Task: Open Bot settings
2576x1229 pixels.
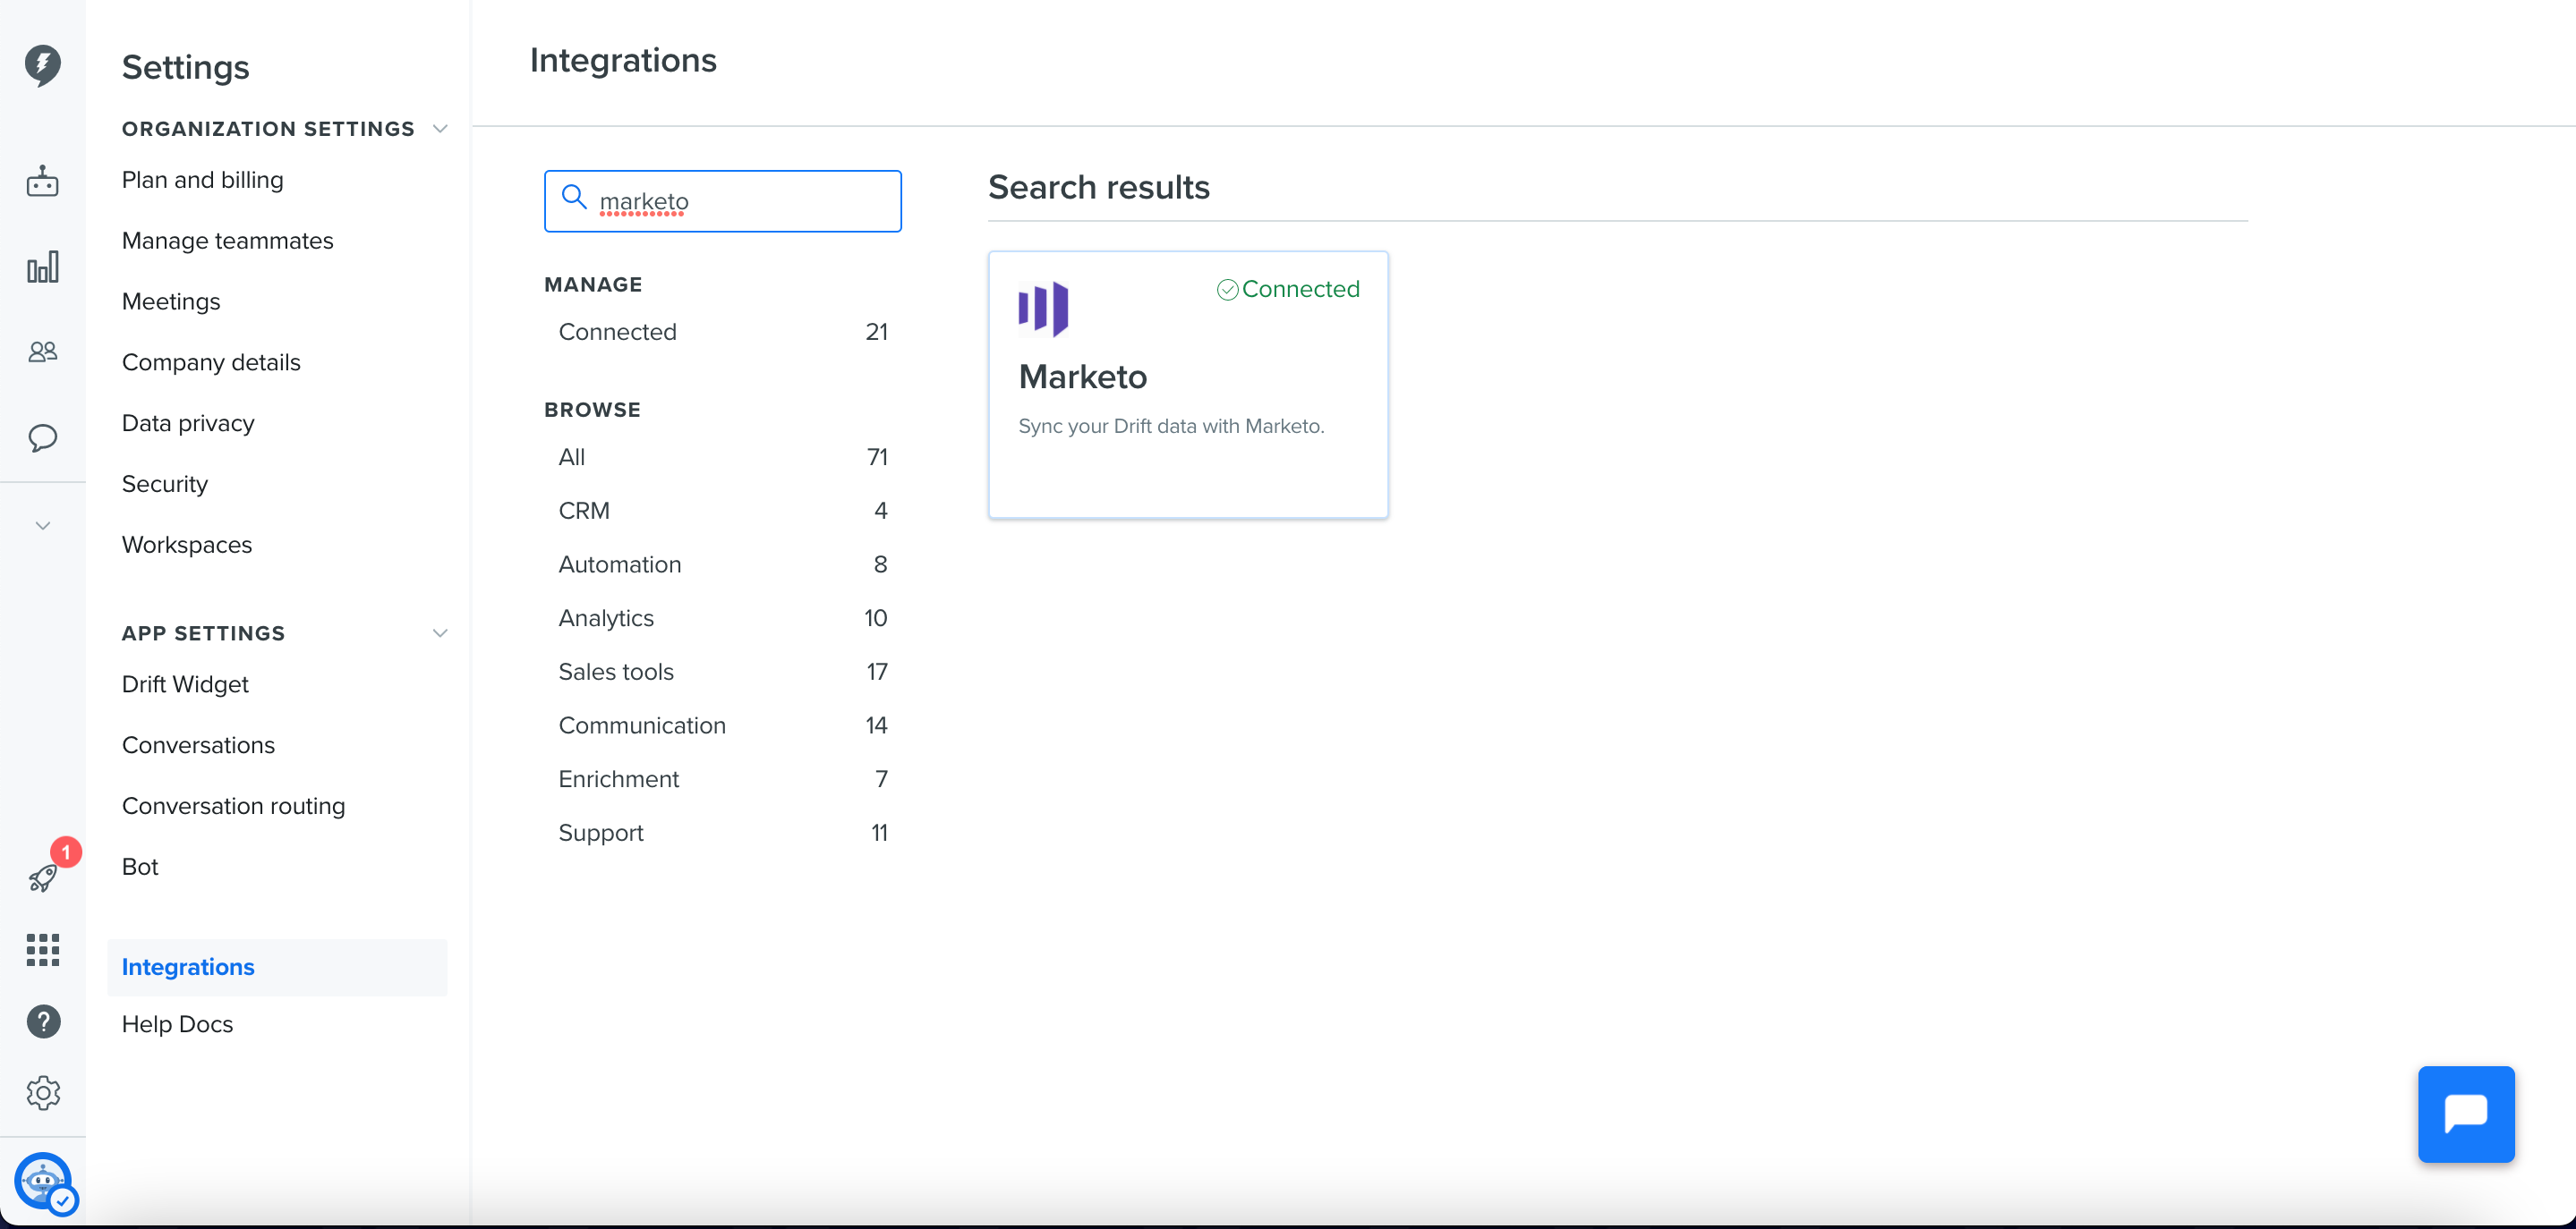Action: pos(140,868)
